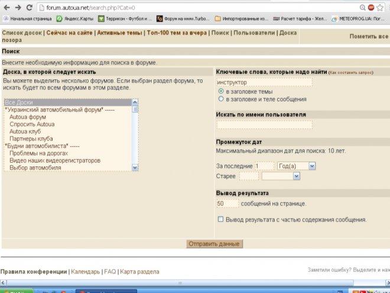Open the 'Старее' time unit dropdown
This screenshot has height=293, width=390.
click(x=281, y=176)
